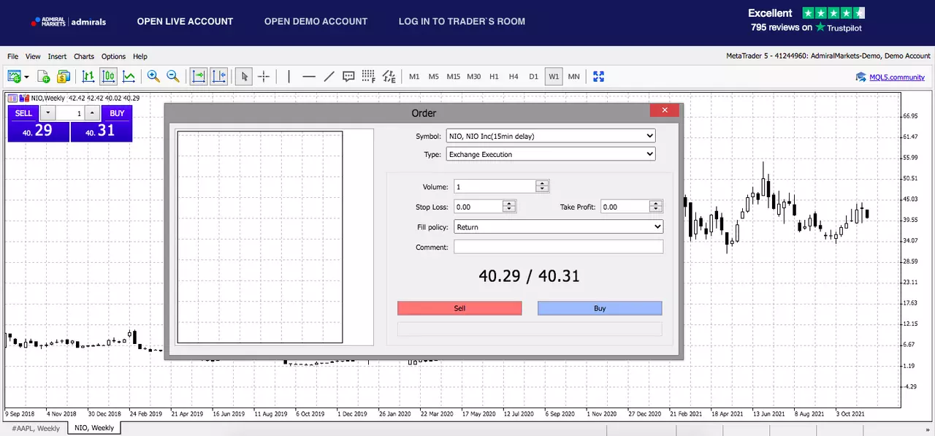935x436 pixels.
Task: Toggle the W1 weekly timeframe
Action: point(554,77)
